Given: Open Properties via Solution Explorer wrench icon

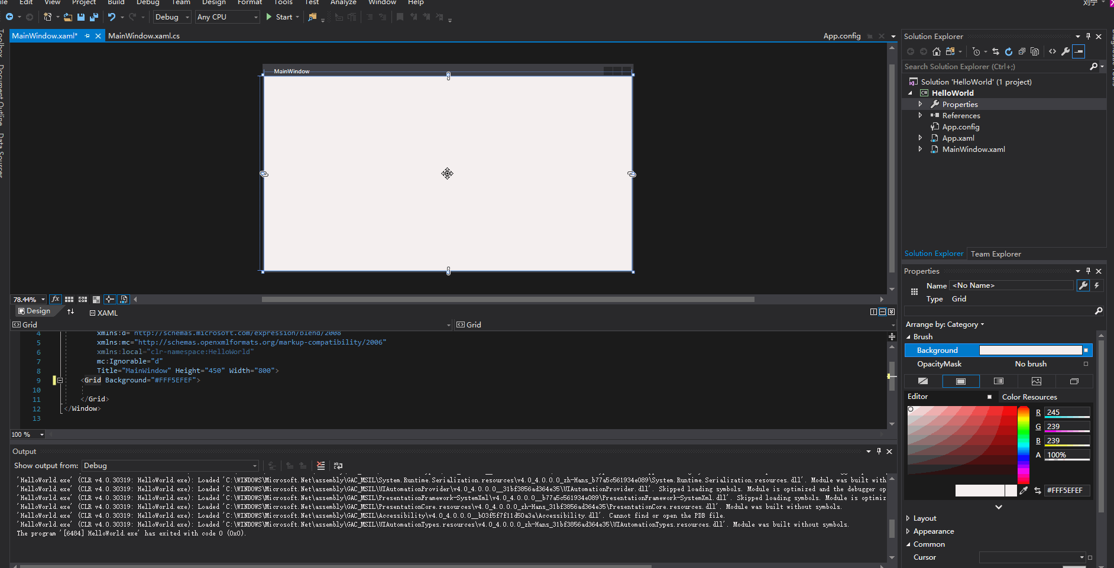Looking at the screenshot, I should 1066,51.
